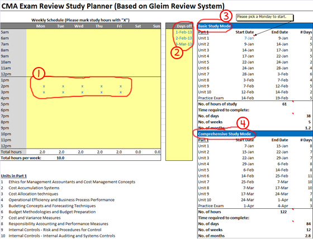Click the Basic Study Mode header
Viewport: 313px width, 239px height.
[x=215, y=26]
